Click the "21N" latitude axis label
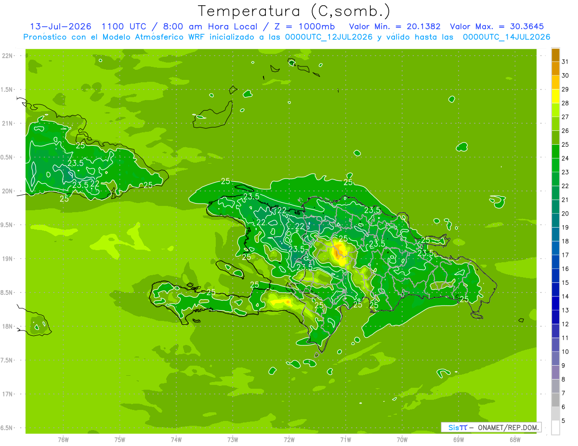578x446 pixels. pos(8,123)
